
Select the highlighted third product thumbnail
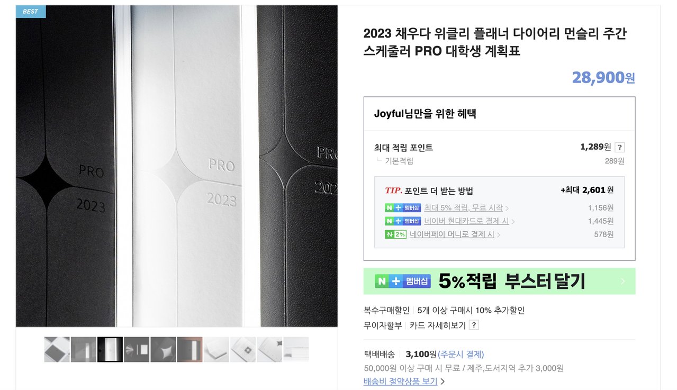tap(110, 349)
